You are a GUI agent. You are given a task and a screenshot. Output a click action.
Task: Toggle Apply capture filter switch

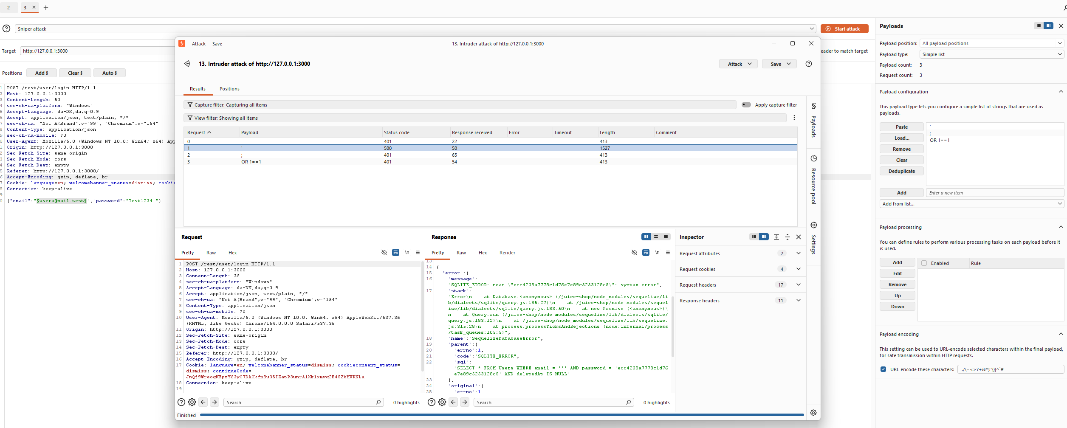pos(746,105)
